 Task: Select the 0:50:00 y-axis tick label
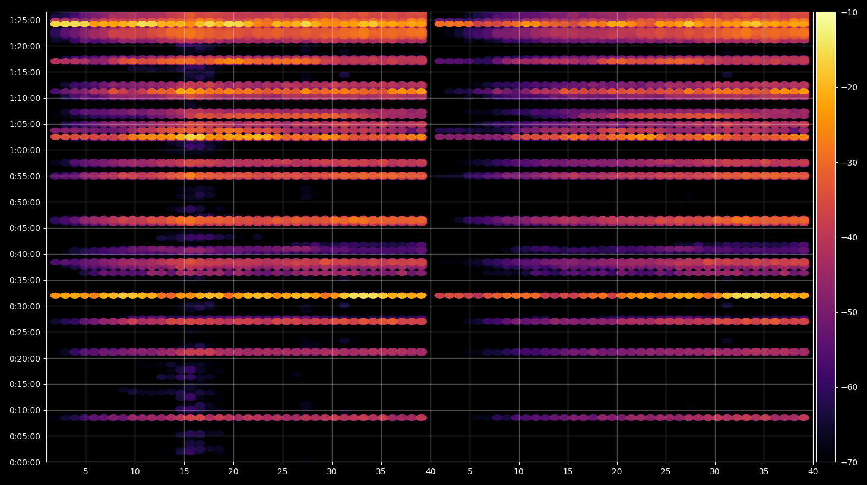click(25, 202)
